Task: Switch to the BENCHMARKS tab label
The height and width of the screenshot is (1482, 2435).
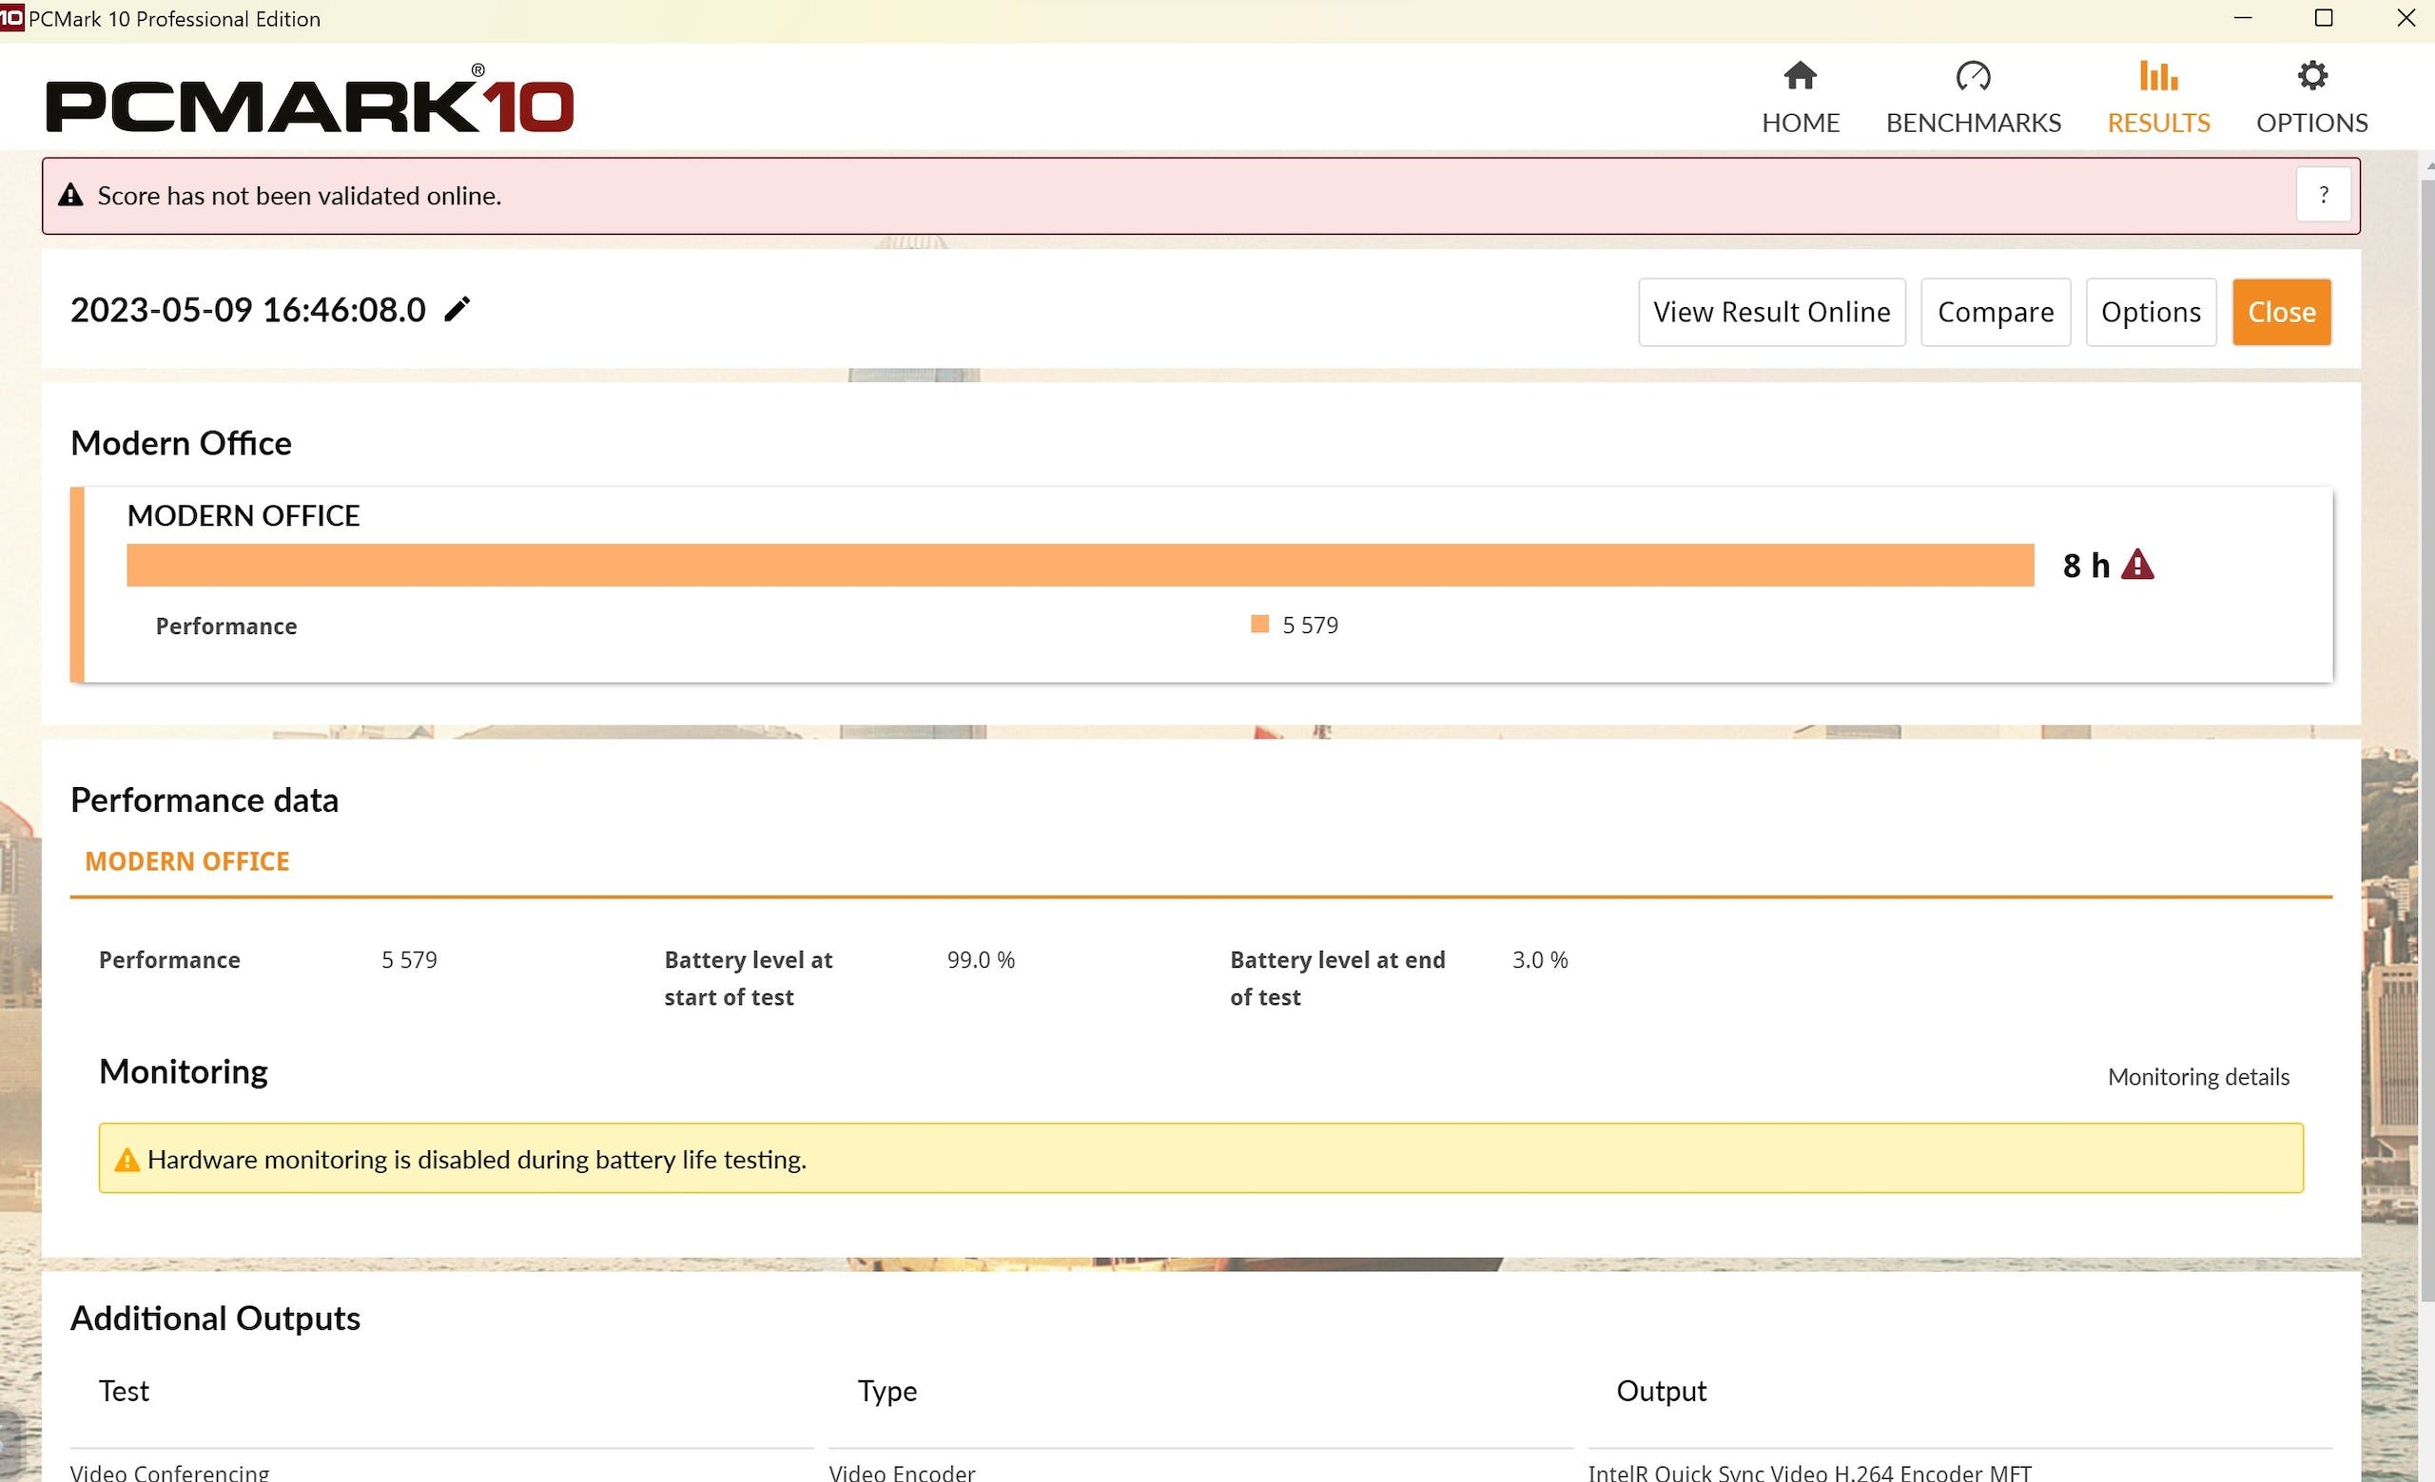Action: (x=1973, y=123)
